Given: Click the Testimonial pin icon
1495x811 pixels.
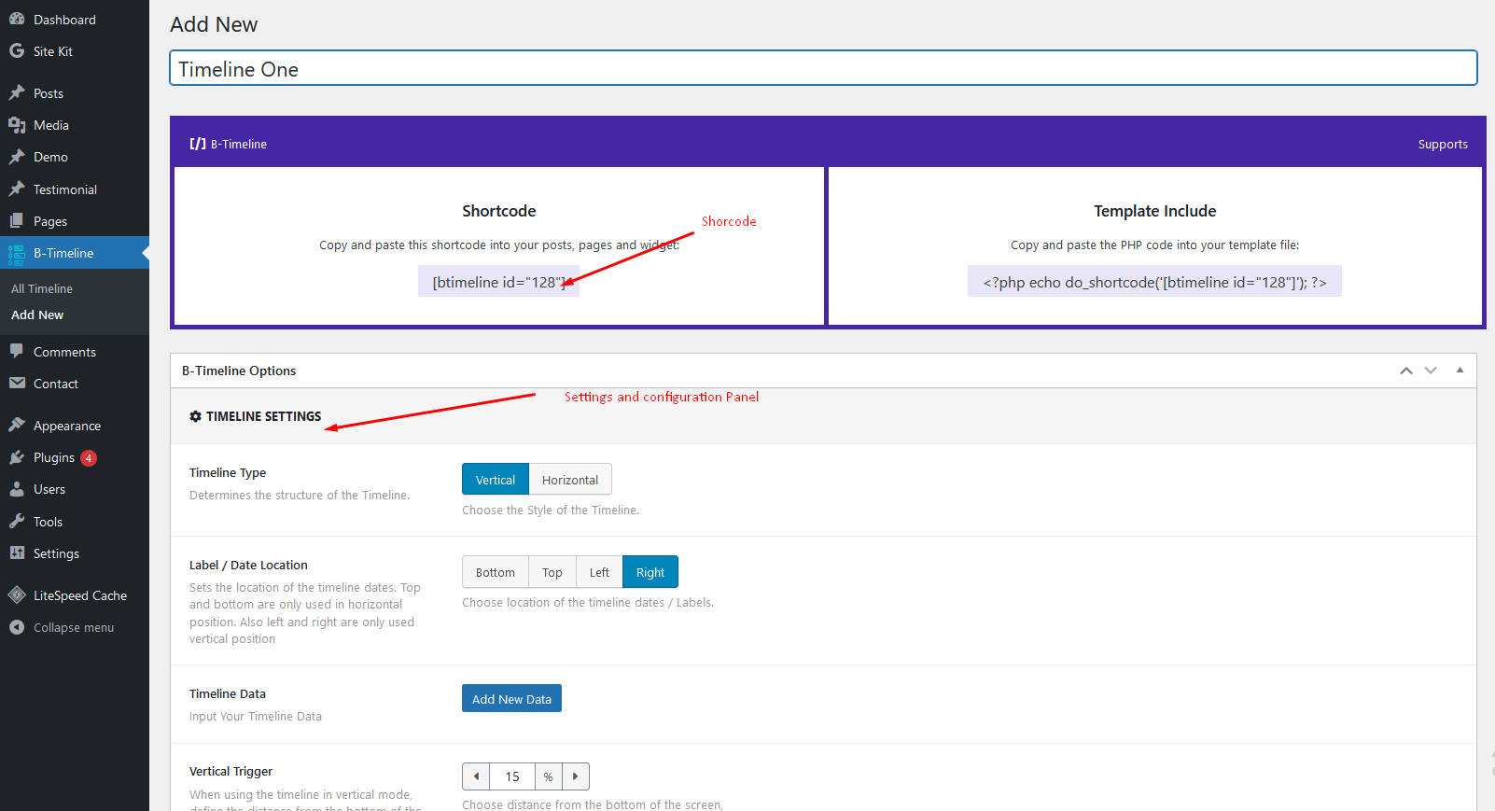Looking at the screenshot, I should [17, 189].
